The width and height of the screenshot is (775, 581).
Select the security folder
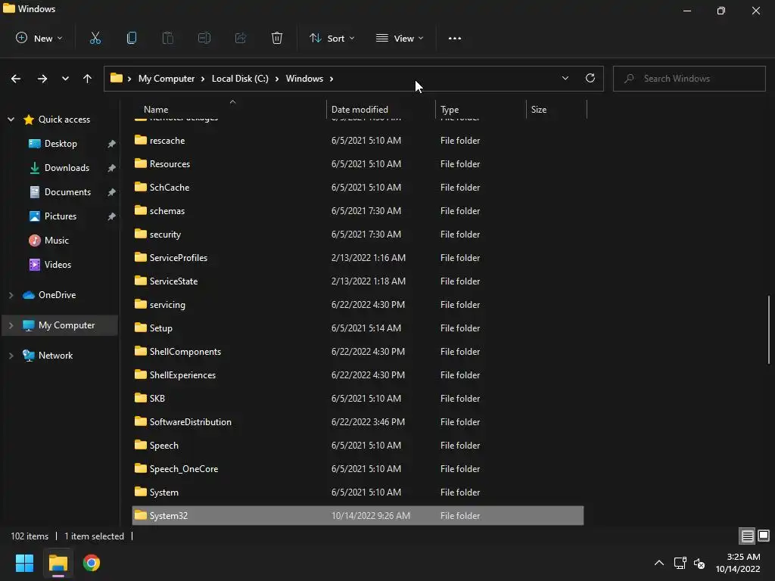pyautogui.click(x=165, y=235)
